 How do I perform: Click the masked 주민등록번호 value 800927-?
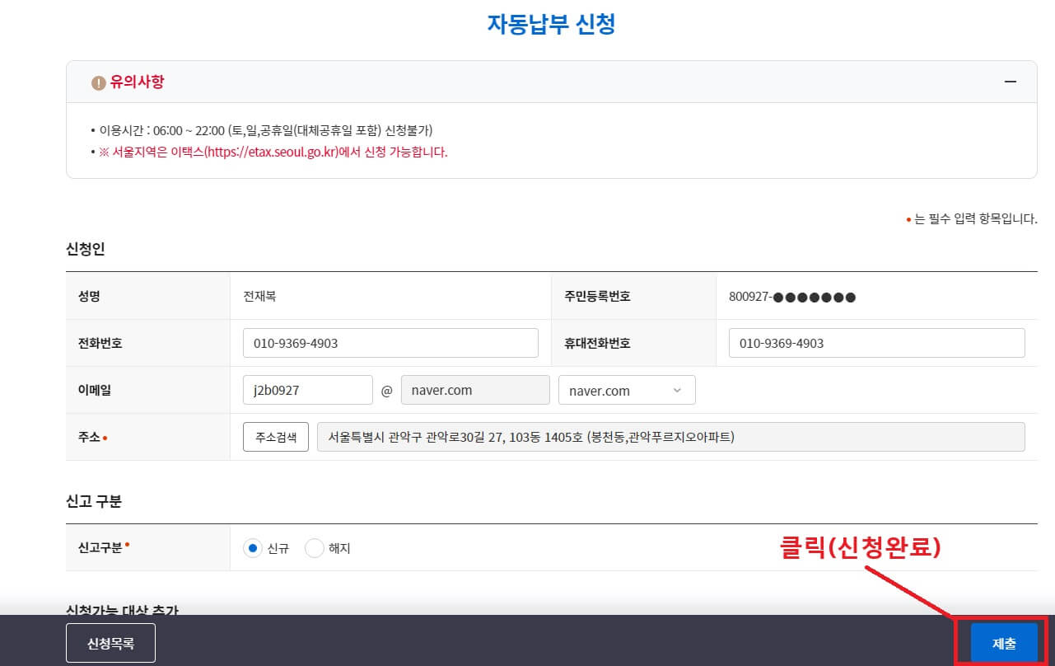(x=792, y=296)
